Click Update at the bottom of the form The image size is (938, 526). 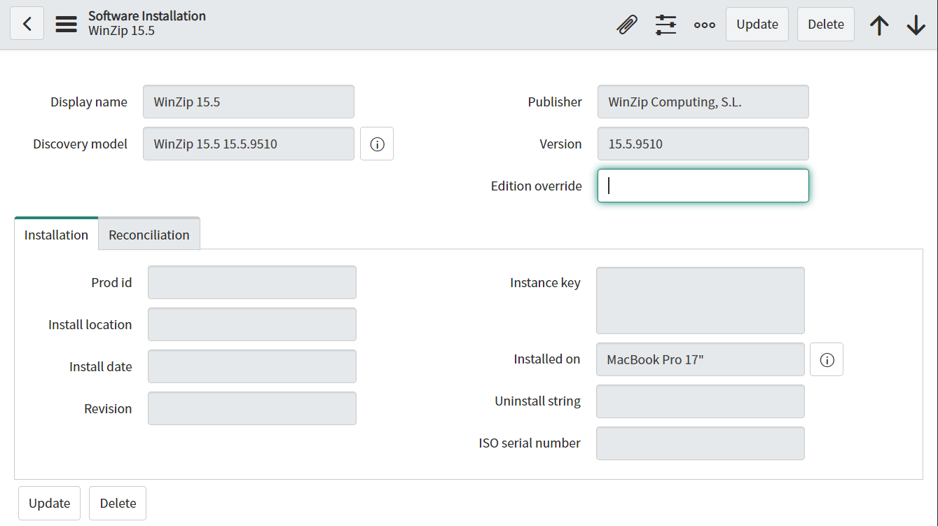coord(49,503)
